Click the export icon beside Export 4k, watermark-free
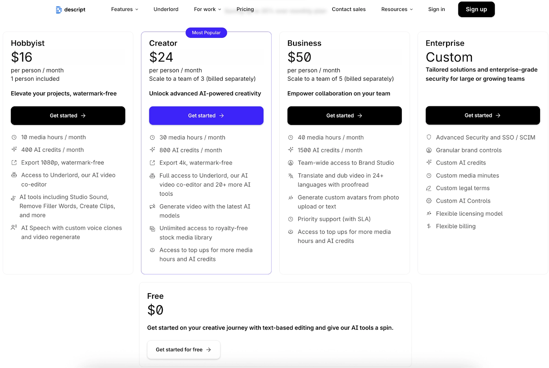This screenshot has width=549, height=368. [x=152, y=162]
